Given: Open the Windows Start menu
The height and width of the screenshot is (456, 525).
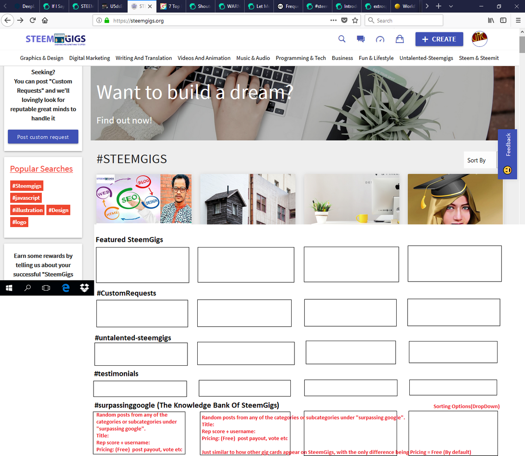Looking at the screenshot, I should (x=9, y=288).
